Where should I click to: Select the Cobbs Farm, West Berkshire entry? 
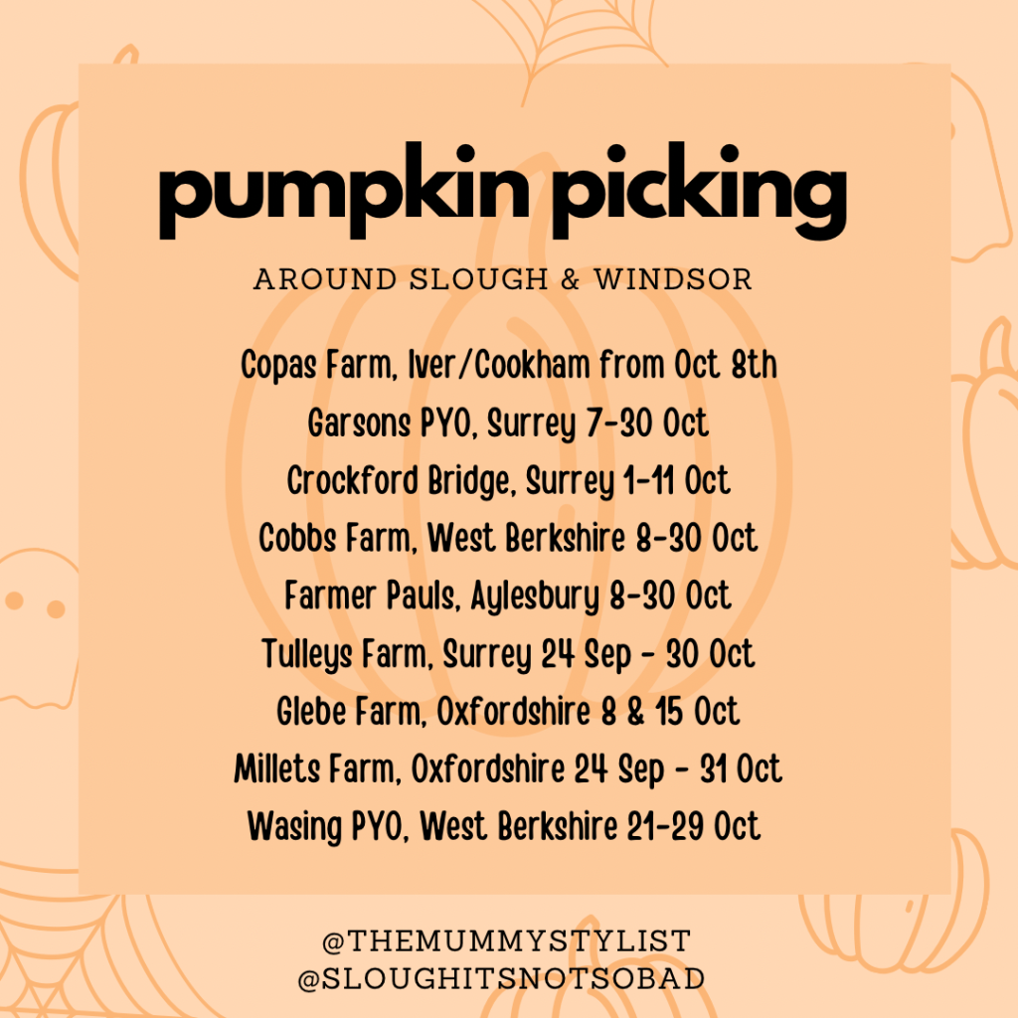[x=508, y=539]
